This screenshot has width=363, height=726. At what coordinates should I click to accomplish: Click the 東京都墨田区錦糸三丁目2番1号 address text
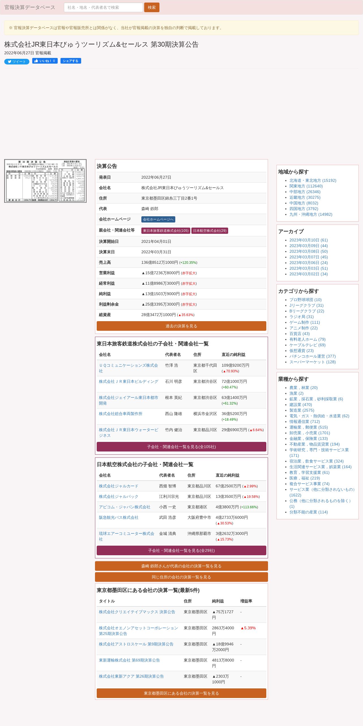coord(169,198)
